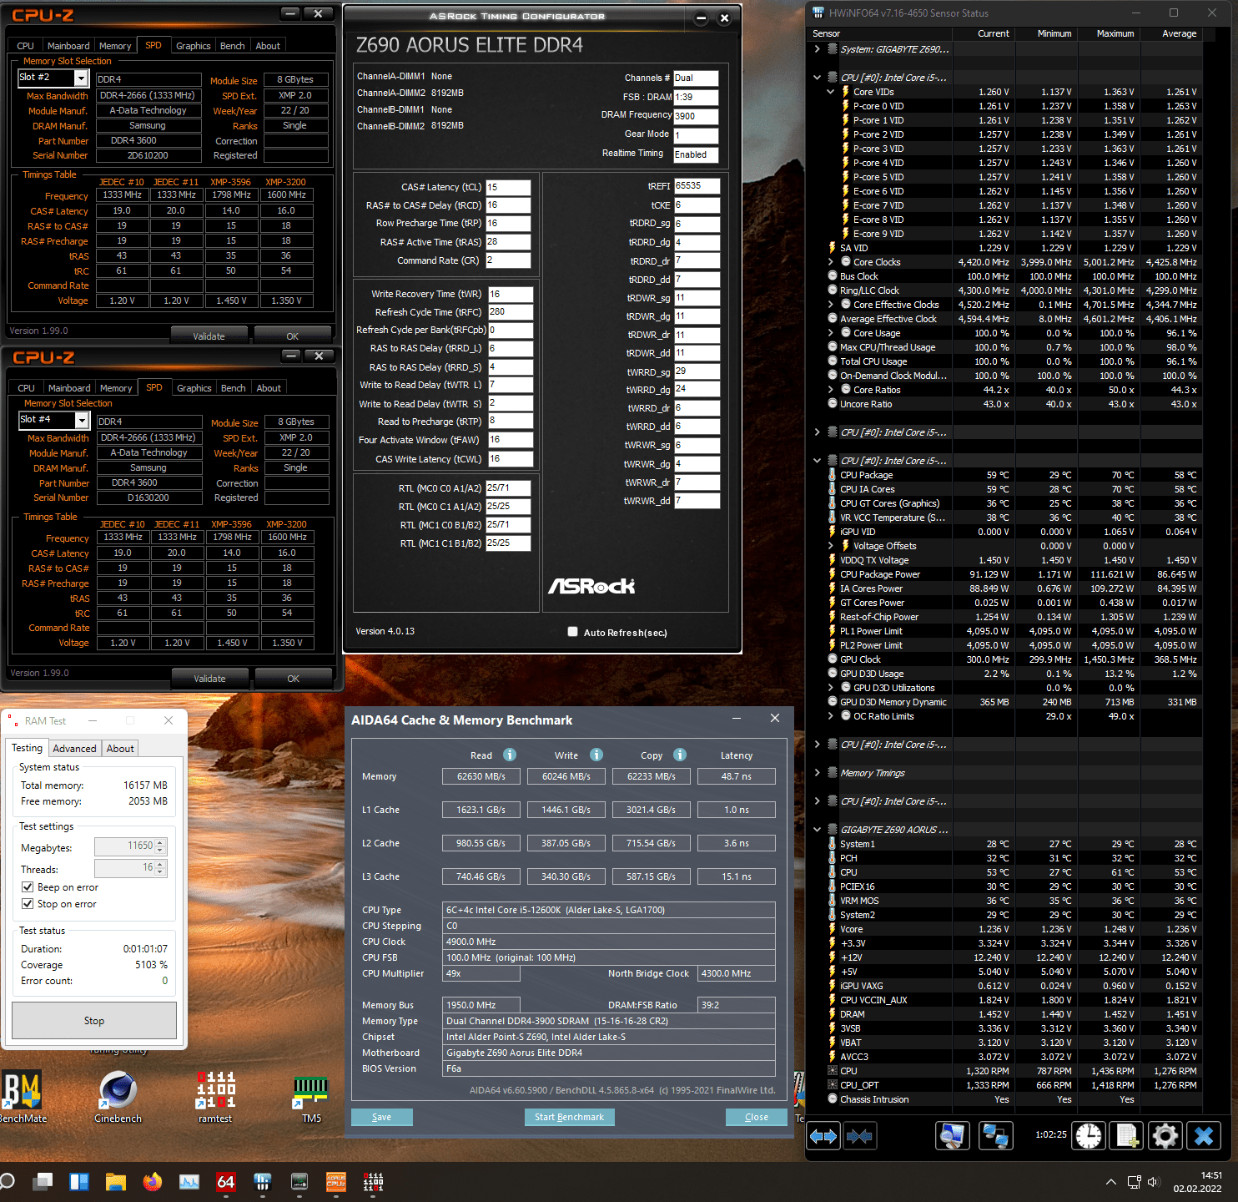Open Widgets from the taskbar

click(x=79, y=1182)
